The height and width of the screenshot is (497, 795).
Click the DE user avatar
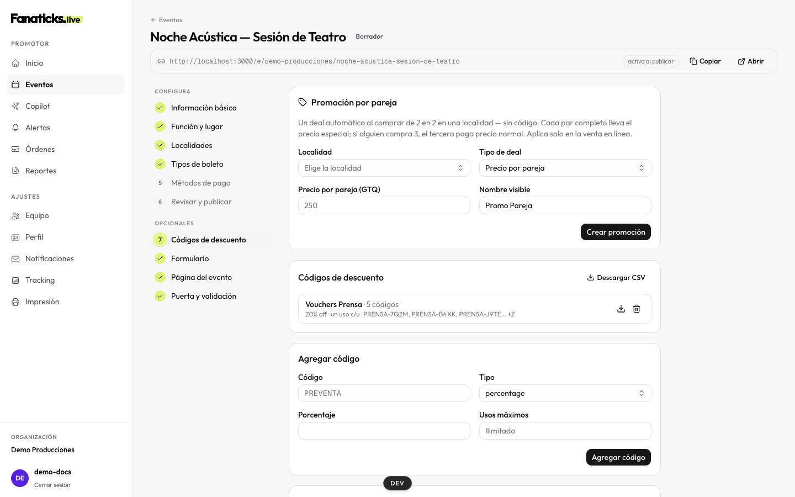tap(20, 478)
